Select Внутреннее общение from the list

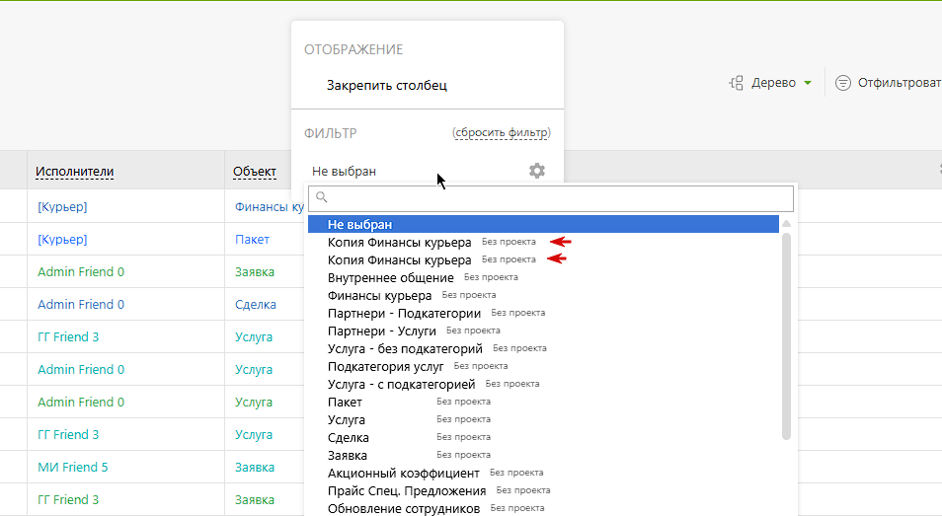390,278
